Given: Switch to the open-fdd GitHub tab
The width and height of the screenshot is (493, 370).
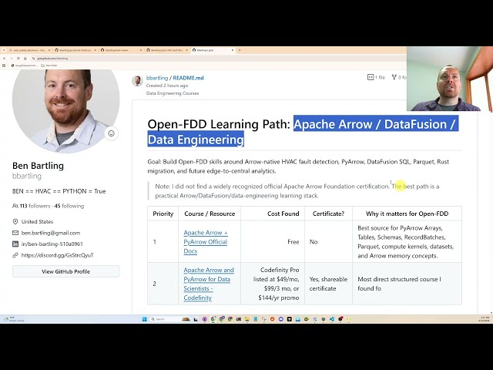Looking at the screenshot, I should click(x=166, y=50).
